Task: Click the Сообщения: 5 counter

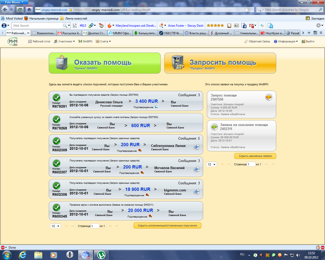Action: 189,138
